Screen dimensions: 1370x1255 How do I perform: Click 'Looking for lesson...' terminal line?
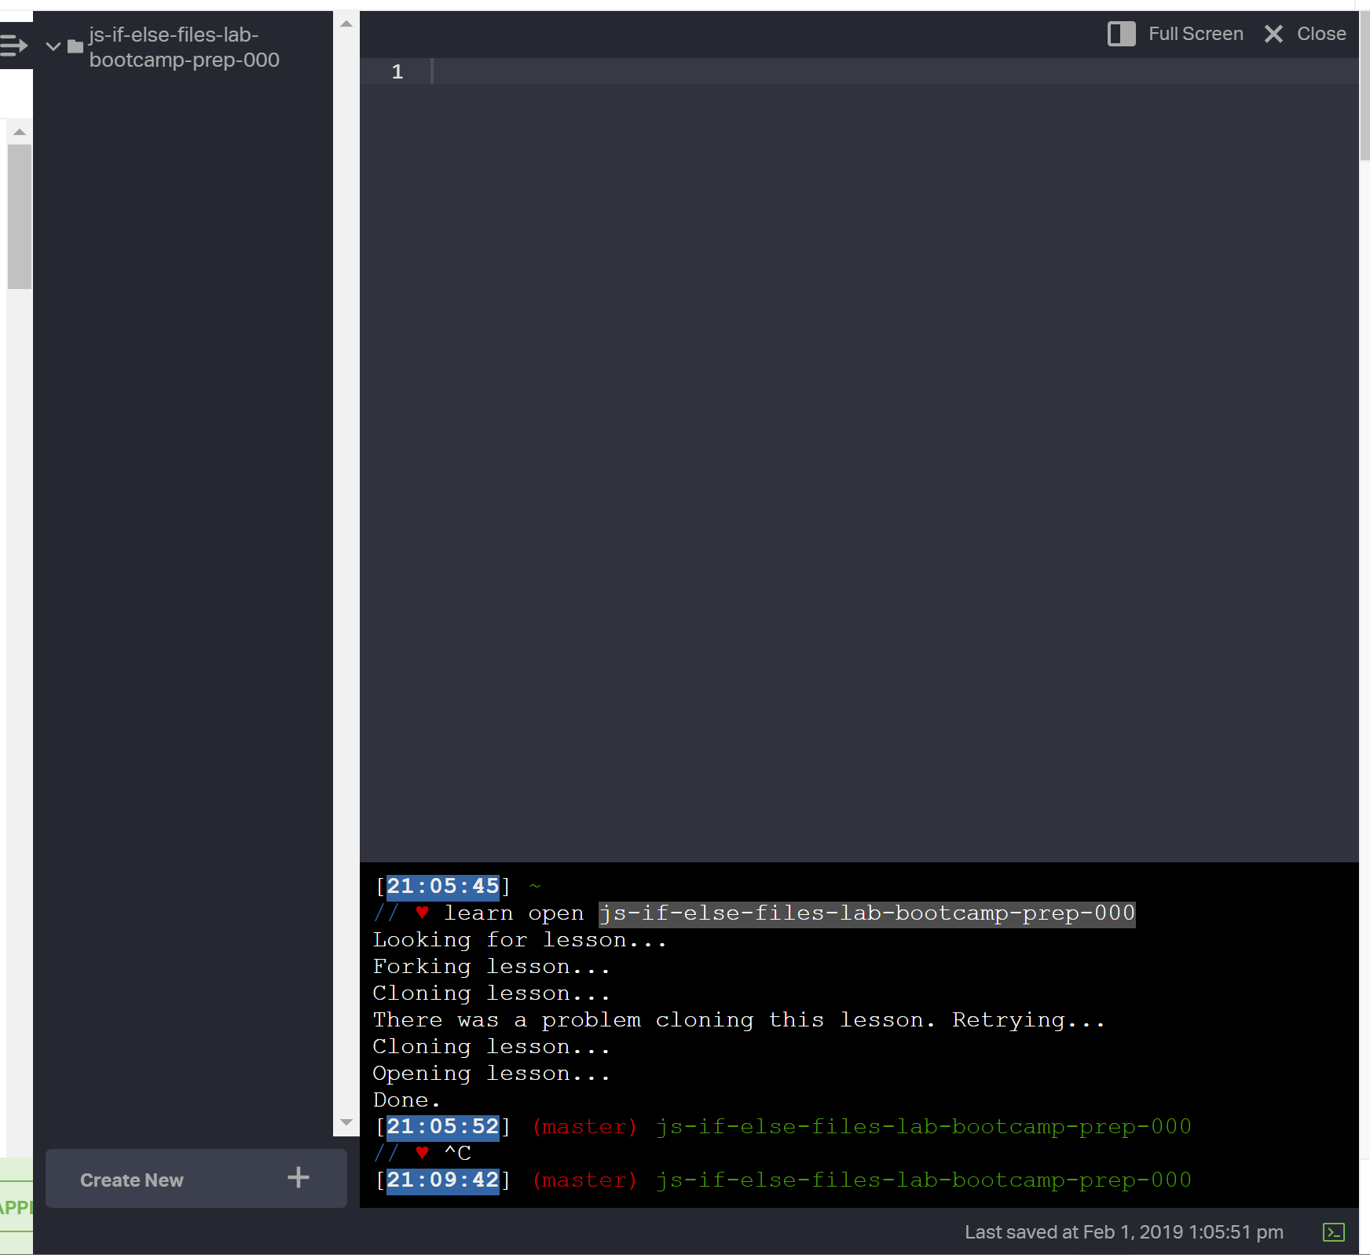[x=519, y=940]
